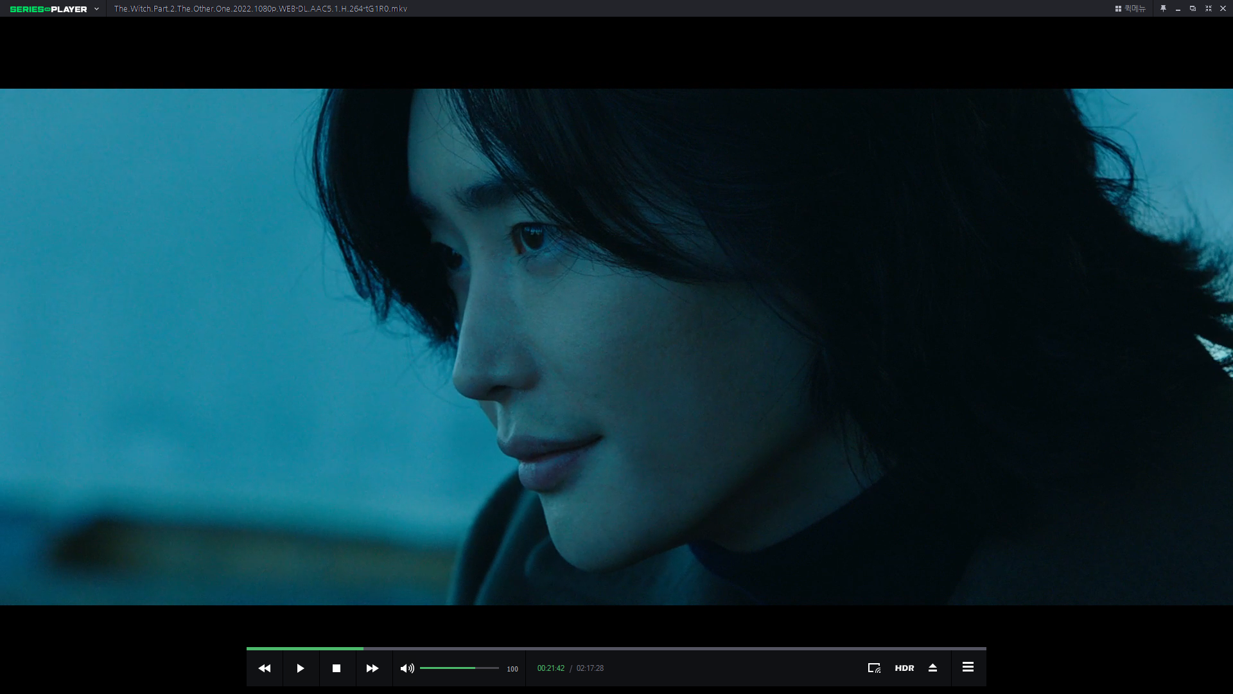Click the video seek progress bar
Image resolution: width=1233 pixels, height=694 pixels.
pos(616,649)
